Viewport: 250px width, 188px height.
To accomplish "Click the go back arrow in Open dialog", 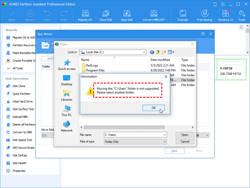I will (152, 52).
